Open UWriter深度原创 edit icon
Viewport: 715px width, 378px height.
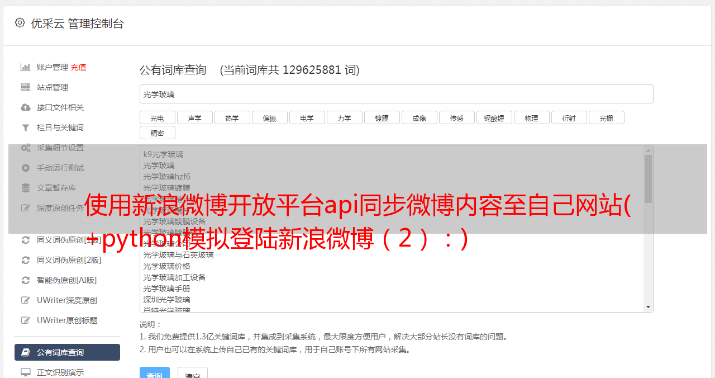point(26,300)
